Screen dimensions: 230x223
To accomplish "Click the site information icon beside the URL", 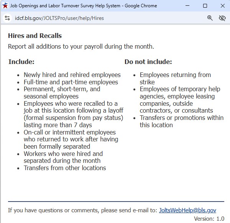I will [7, 18].
